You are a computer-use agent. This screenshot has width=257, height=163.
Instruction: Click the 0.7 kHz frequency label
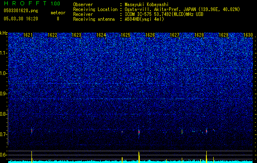(3, 134)
